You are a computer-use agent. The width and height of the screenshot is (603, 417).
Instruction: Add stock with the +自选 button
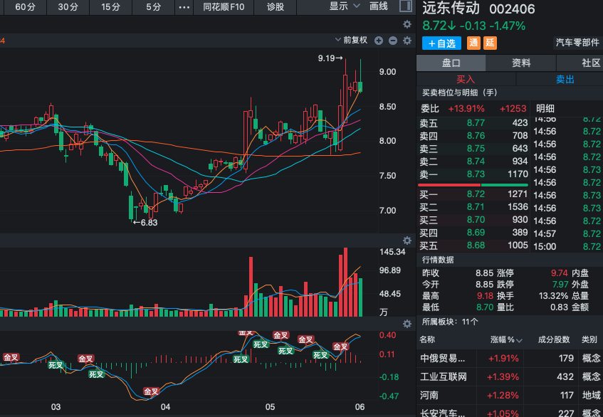point(441,43)
